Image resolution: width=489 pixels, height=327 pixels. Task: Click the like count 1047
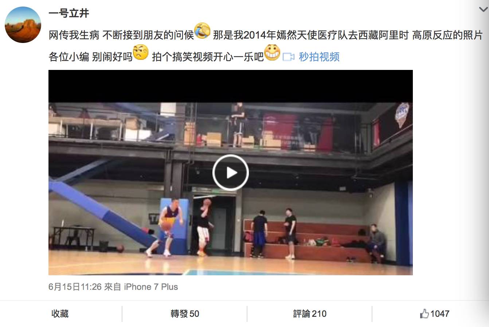pyautogui.click(x=440, y=314)
